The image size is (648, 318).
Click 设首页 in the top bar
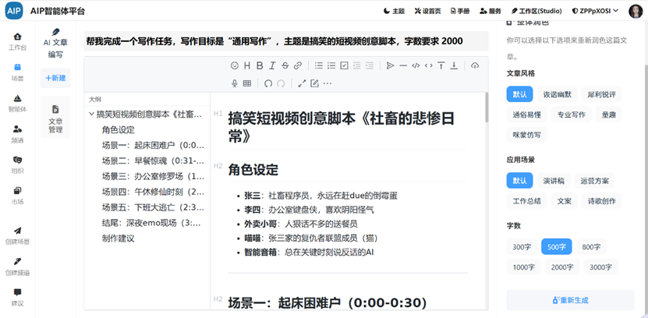tap(428, 11)
